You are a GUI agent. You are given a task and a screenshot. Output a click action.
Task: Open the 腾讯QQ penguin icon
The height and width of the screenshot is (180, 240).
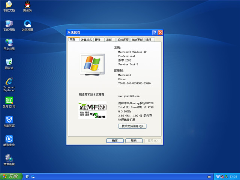[x=27, y=6]
